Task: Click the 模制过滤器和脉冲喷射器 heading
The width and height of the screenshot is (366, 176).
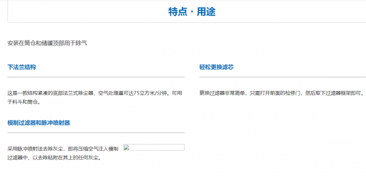Action: point(39,123)
